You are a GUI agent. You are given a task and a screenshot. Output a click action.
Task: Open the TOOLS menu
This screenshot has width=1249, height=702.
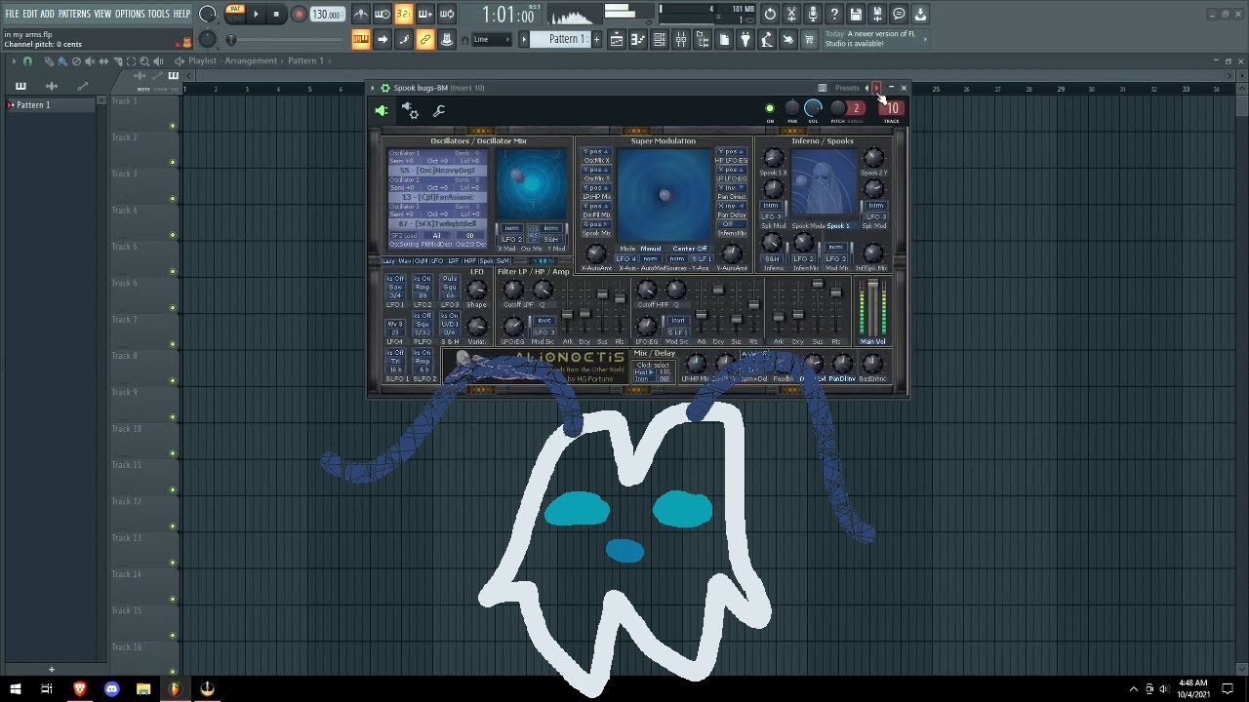click(x=158, y=14)
